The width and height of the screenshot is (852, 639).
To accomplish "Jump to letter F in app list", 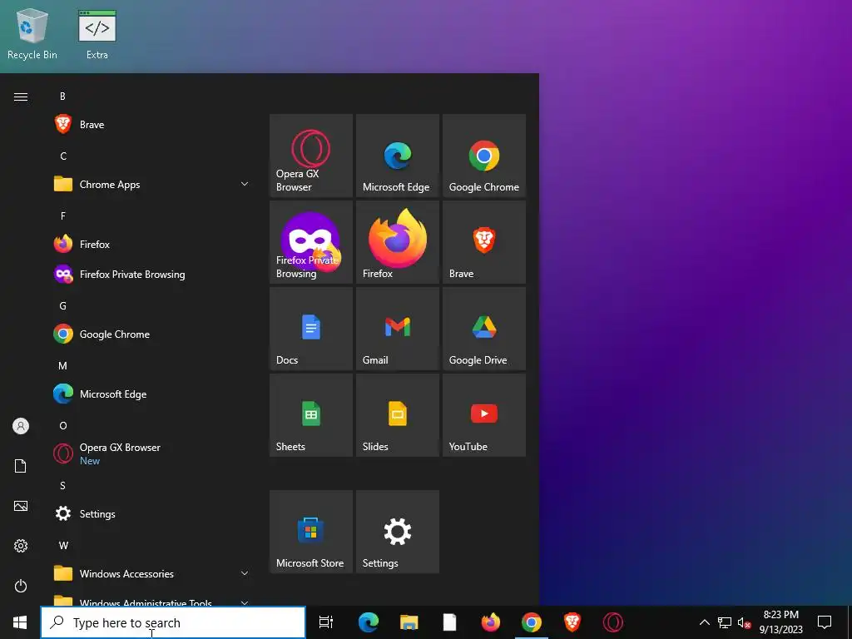I will pos(63,215).
